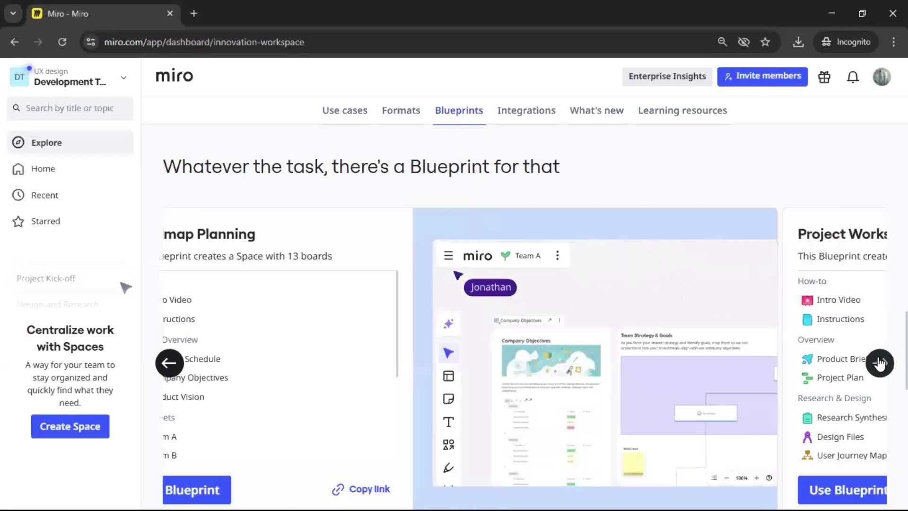Open the Integrations tab
The height and width of the screenshot is (511, 908).
point(526,110)
